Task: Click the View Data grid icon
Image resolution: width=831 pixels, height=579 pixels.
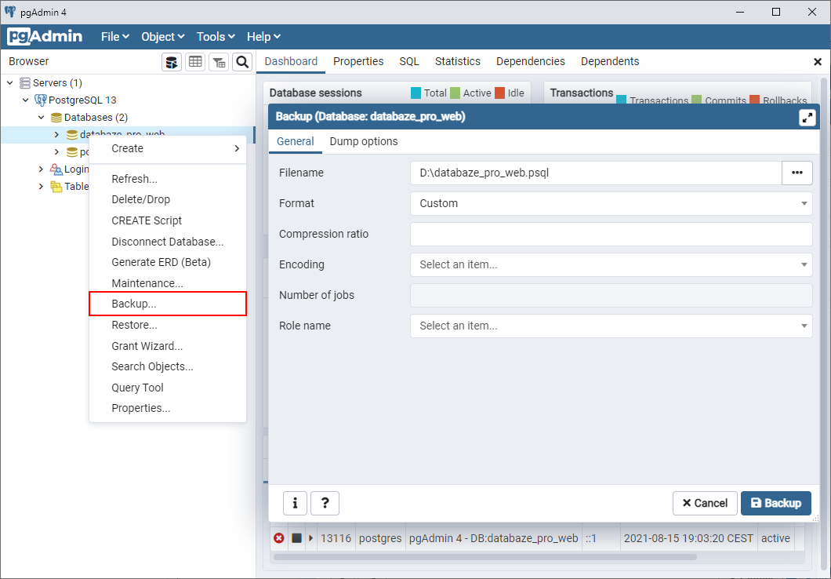Action: tap(194, 61)
